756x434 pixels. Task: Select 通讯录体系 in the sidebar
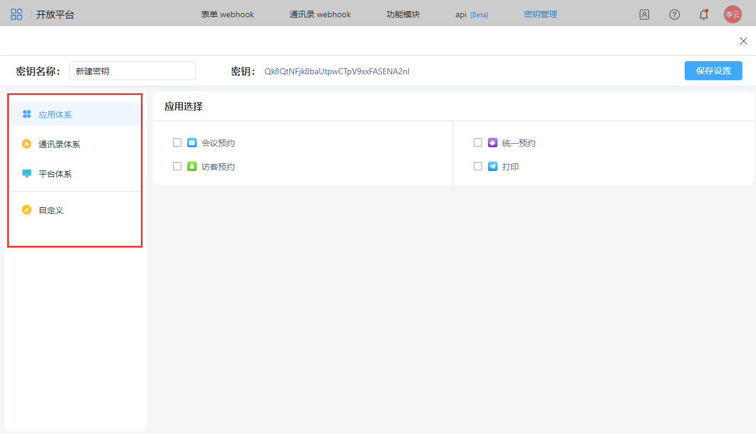click(x=59, y=144)
